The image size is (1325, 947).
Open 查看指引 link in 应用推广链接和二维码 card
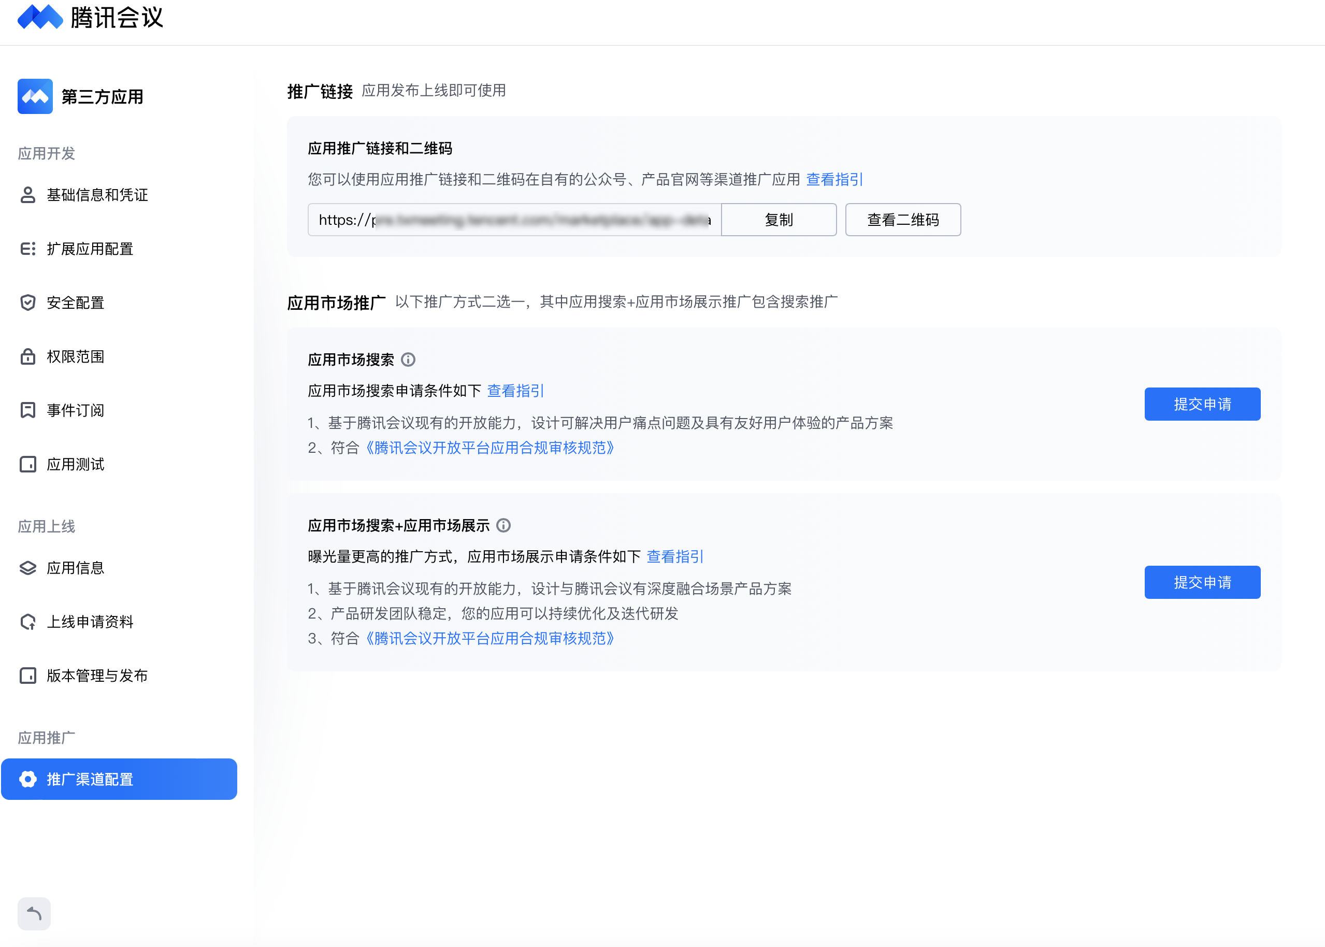point(834,180)
